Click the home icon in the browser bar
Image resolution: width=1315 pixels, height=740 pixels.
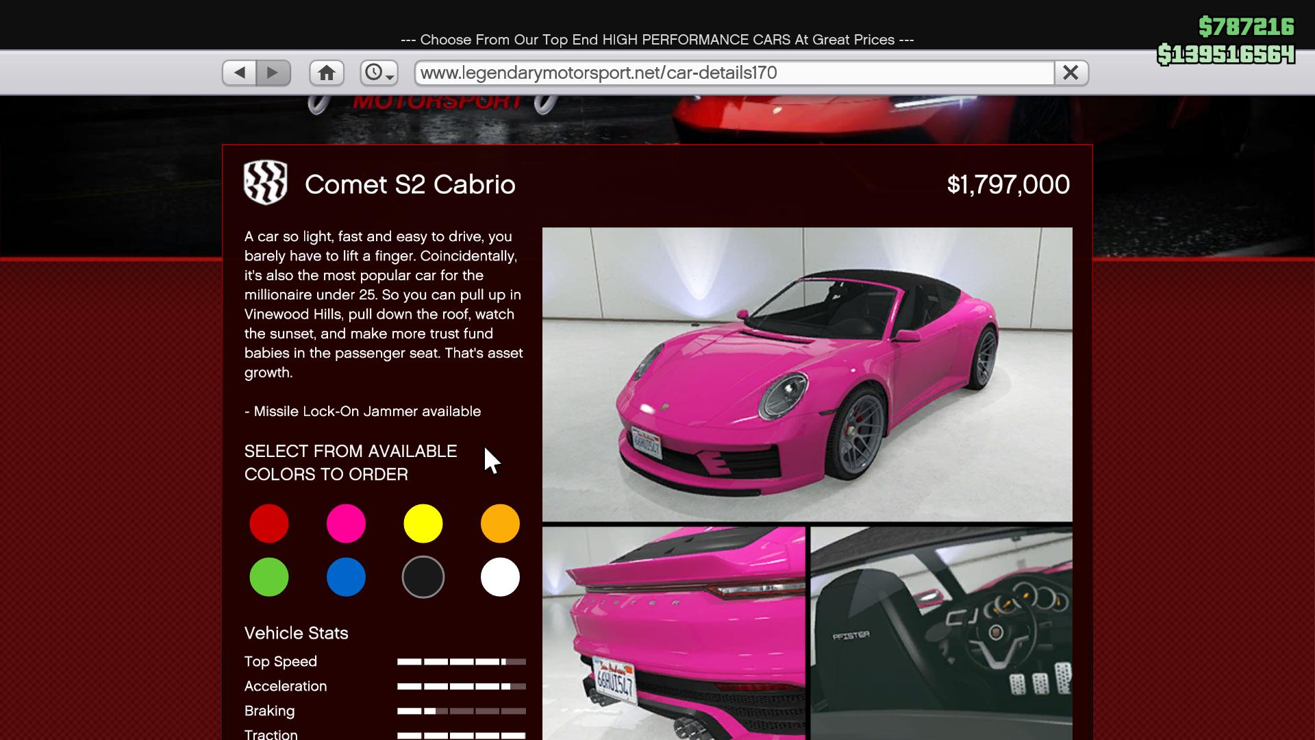pos(327,73)
